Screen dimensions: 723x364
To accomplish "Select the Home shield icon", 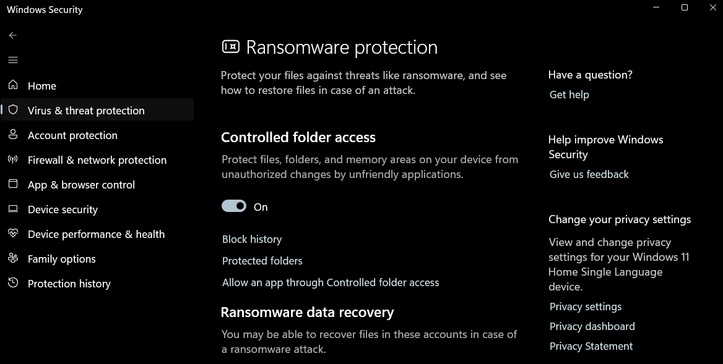I will pos(13,85).
